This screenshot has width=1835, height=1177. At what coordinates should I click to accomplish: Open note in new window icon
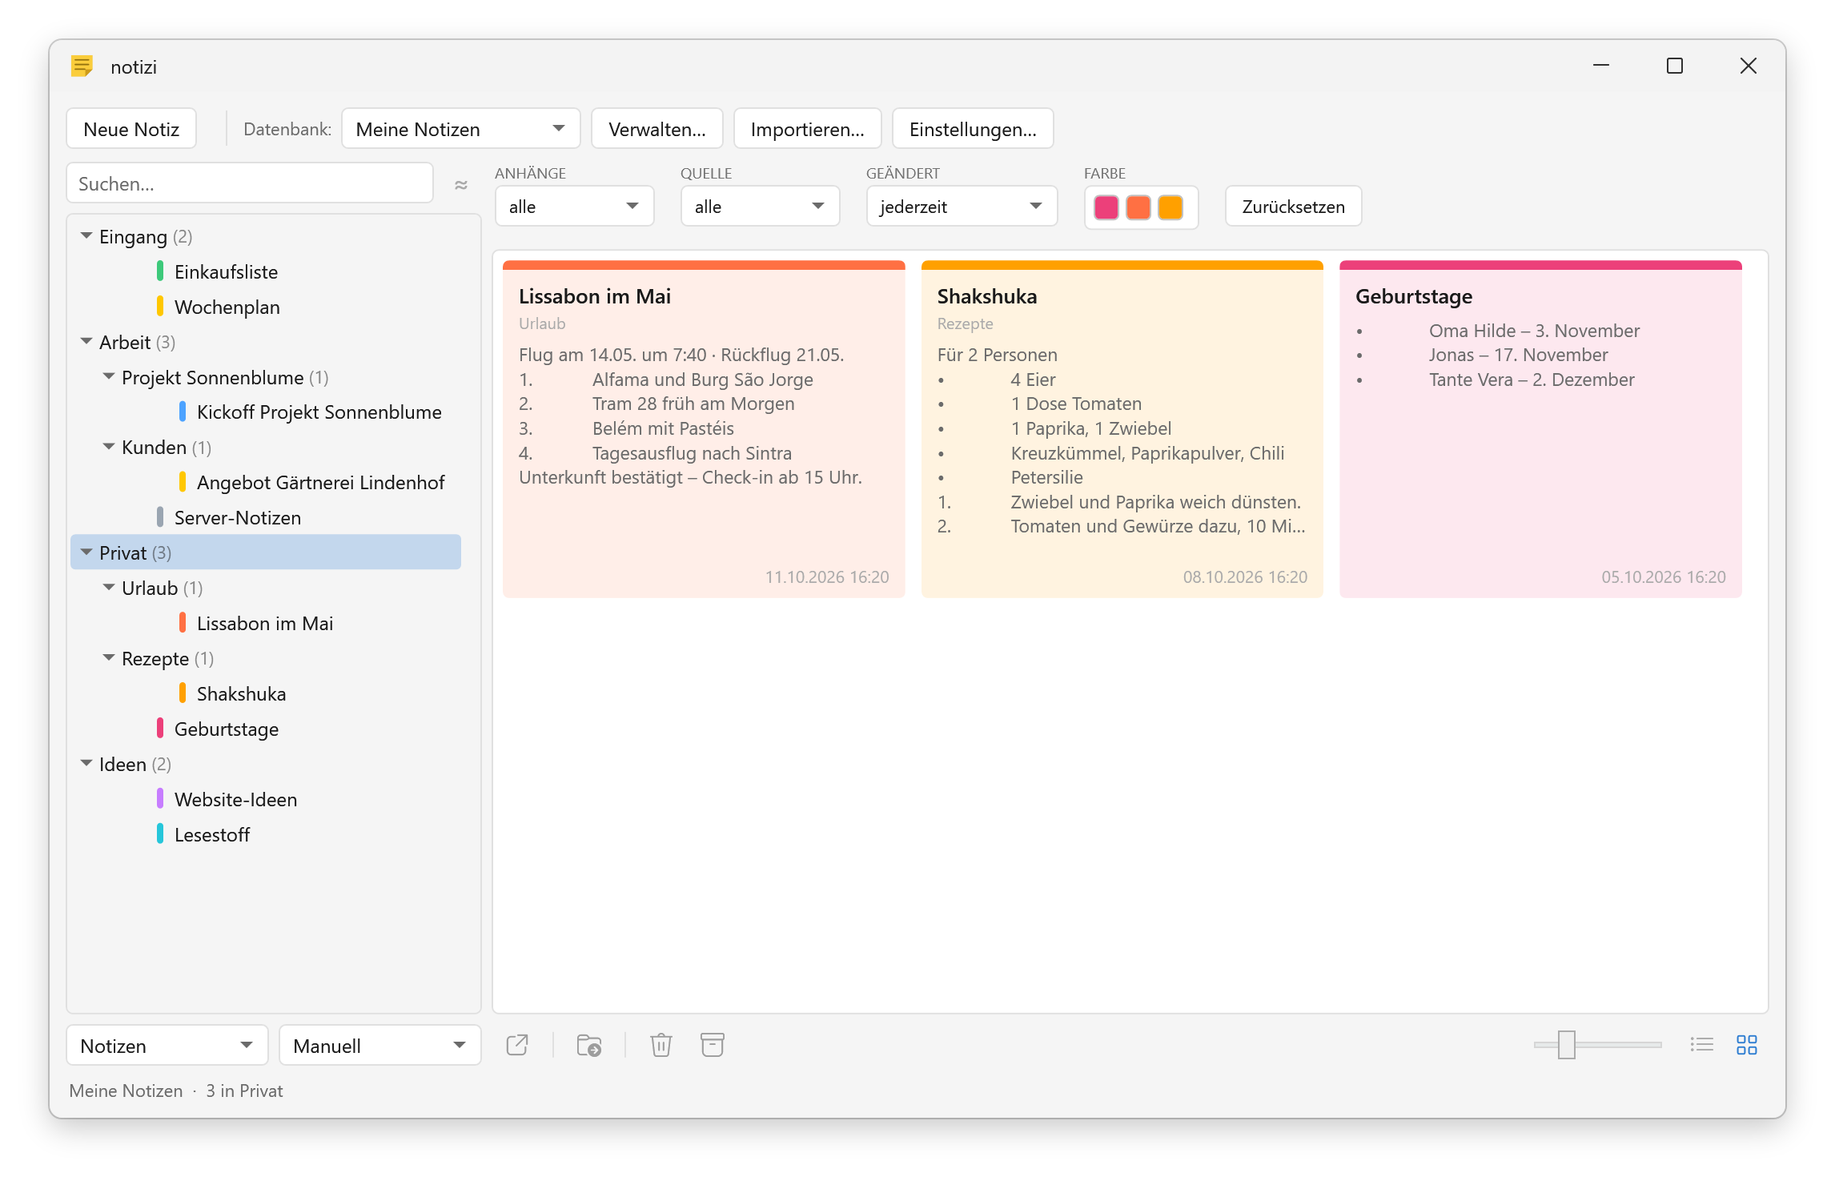point(517,1045)
